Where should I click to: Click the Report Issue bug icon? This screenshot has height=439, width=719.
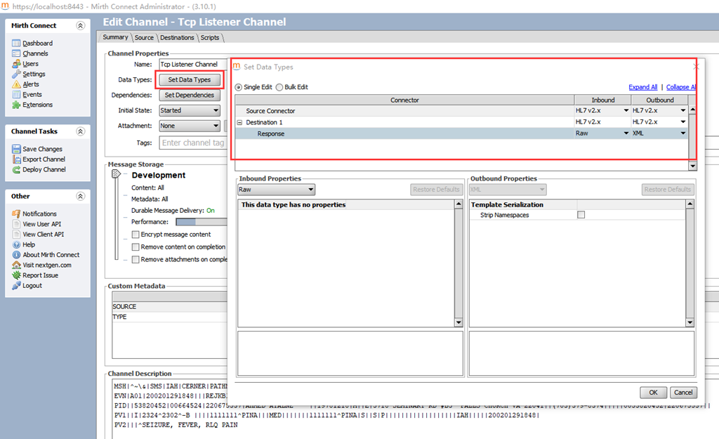16,275
